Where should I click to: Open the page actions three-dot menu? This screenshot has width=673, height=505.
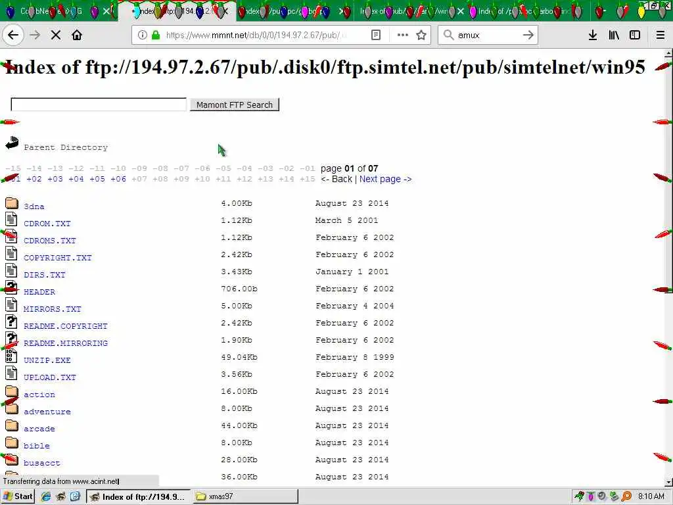pyautogui.click(x=403, y=36)
